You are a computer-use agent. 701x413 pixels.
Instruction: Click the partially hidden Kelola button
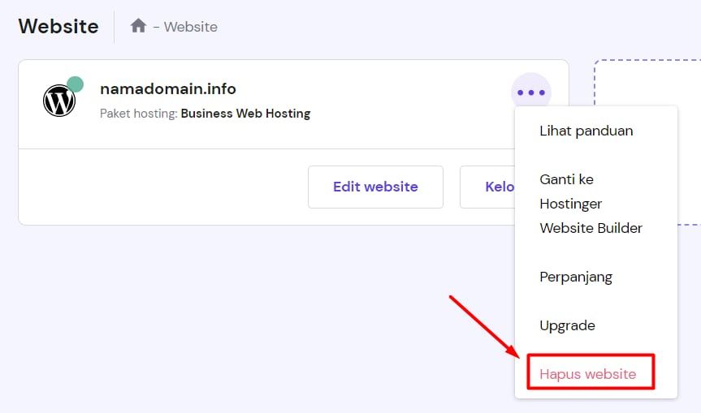[488, 187]
